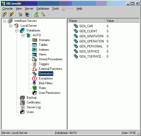Click the Stored Procedures icon
The width and height of the screenshot is (141, 136).
tap(34, 59)
